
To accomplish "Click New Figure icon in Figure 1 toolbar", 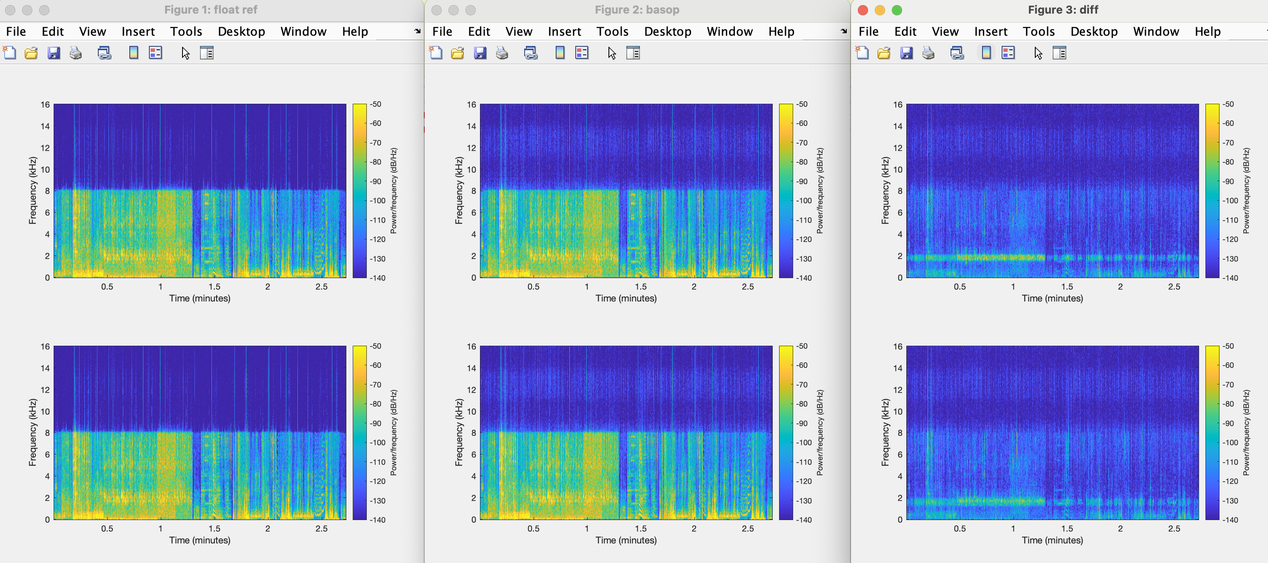I will click(10, 53).
